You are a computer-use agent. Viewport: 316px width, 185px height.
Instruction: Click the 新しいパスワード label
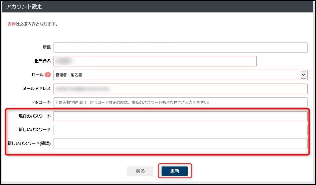tap(35, 130)
